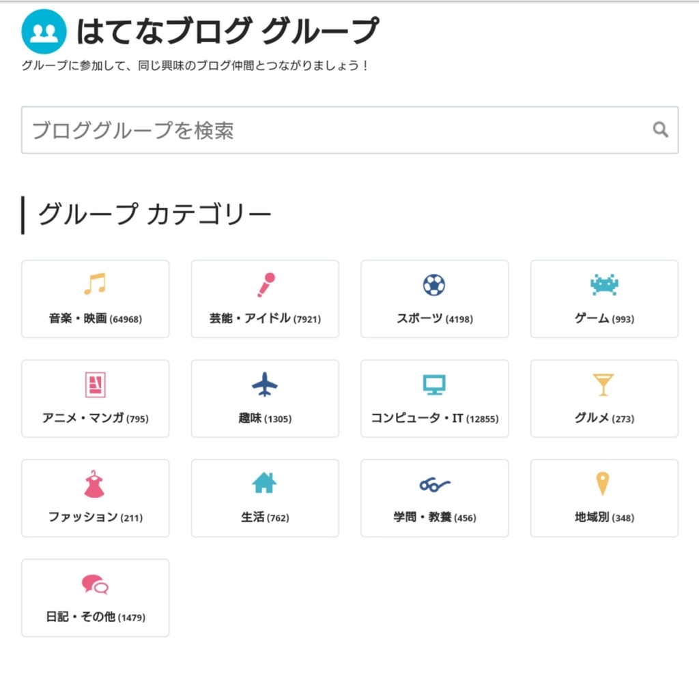Click the glasses icon
Screen dimensions: 699x675
435,484
